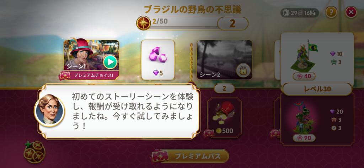Viewport: 364px width, 168px height.
Task: Tap the レベル30 label
Action: click(x=317, y=89)
